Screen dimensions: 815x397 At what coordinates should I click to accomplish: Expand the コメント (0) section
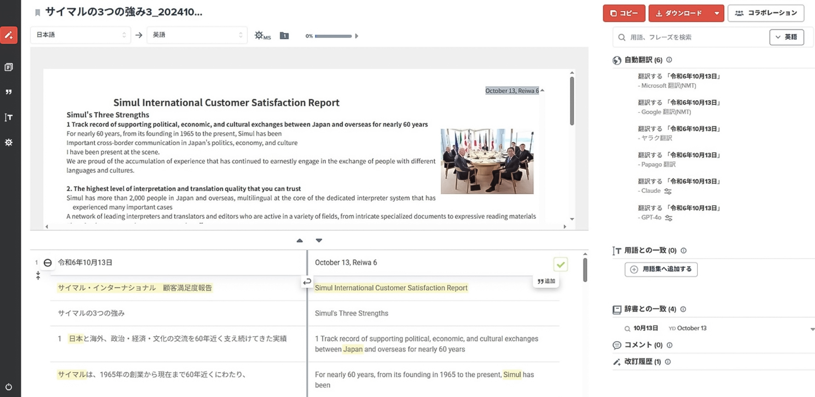point(643,345)
